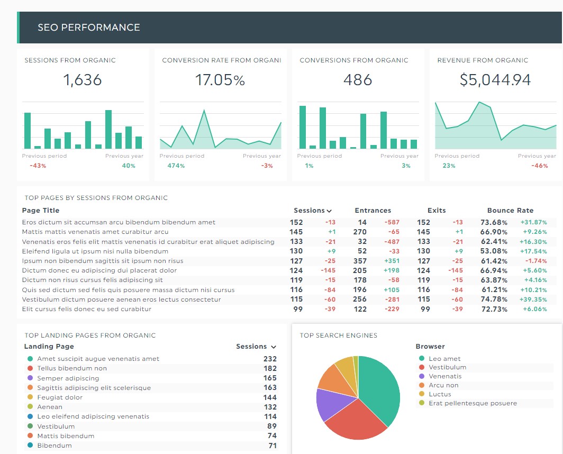Click the Conversion Rate From Organic line chart
Image resolution: width=563 pixels, height=454 pixels.
(221, 125)
